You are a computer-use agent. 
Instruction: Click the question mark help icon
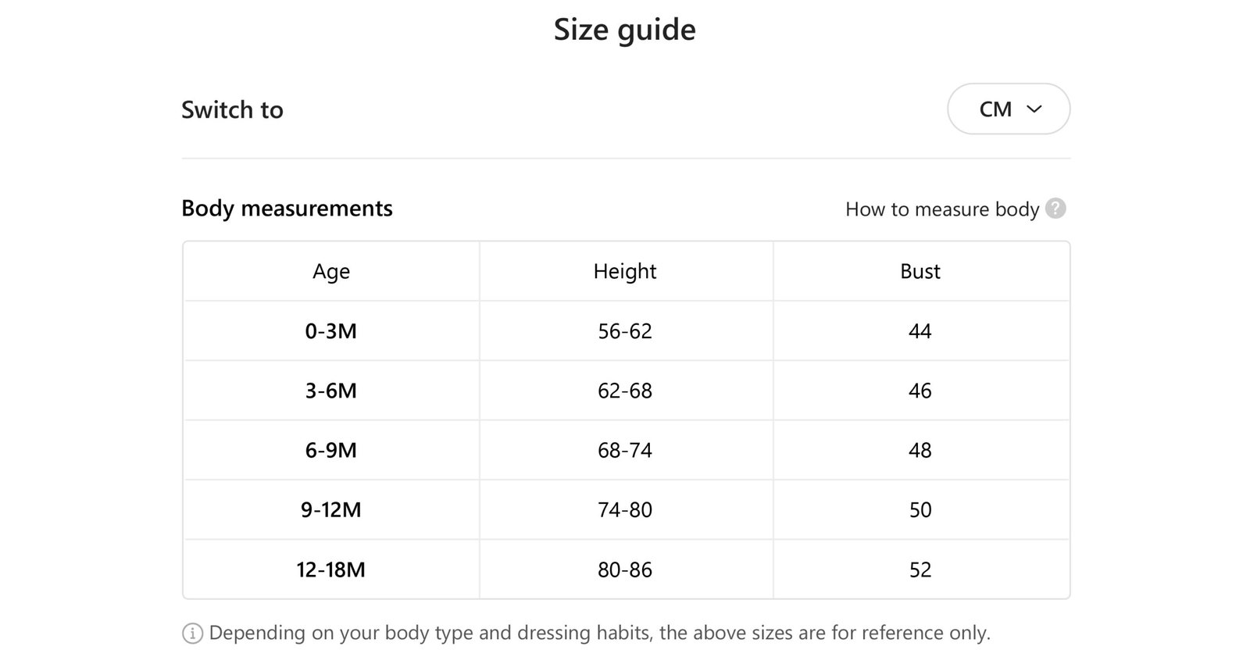[x=1055, y=209]
